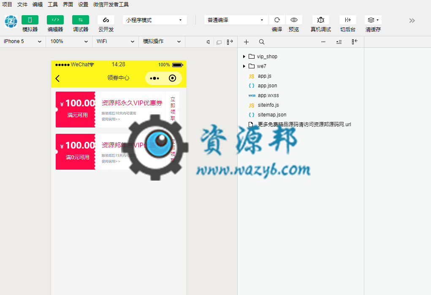Mute the simulator sound speaker icon
The height and width of the screenshot is (295, 431).
click(x=209, y=42)
